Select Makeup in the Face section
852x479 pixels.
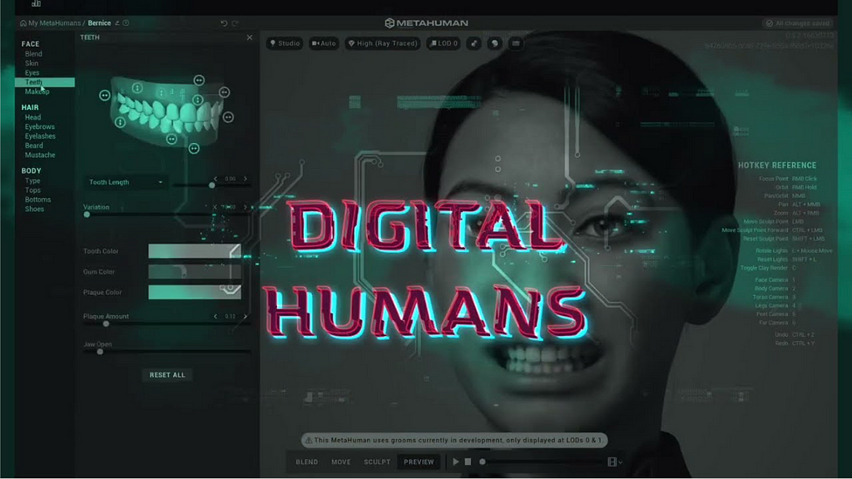tap(37, 91)
